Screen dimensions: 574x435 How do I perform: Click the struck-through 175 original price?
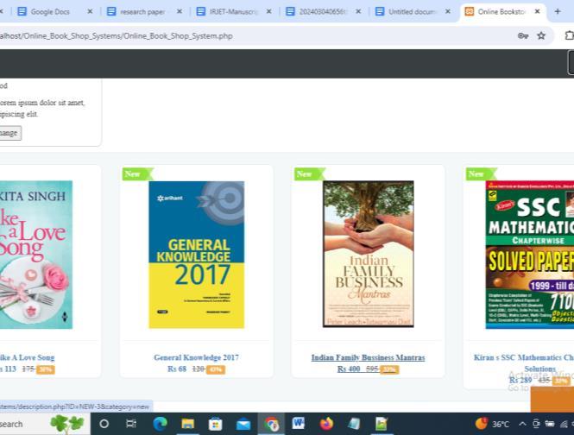pos(28,369)
